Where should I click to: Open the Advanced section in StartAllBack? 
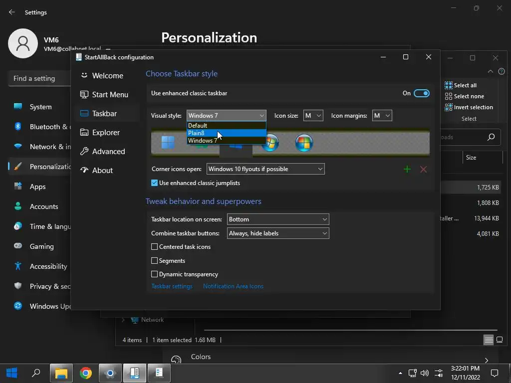(103, 152)
